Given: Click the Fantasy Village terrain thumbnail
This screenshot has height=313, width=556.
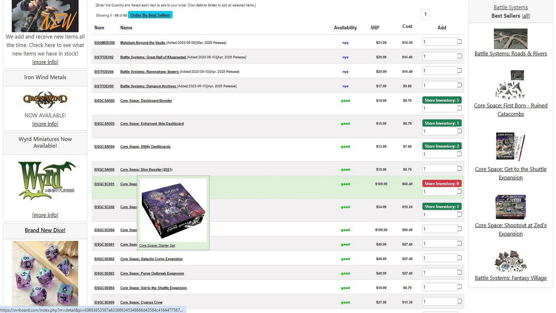Looking at the screenshot, I should tap(510, 261).
